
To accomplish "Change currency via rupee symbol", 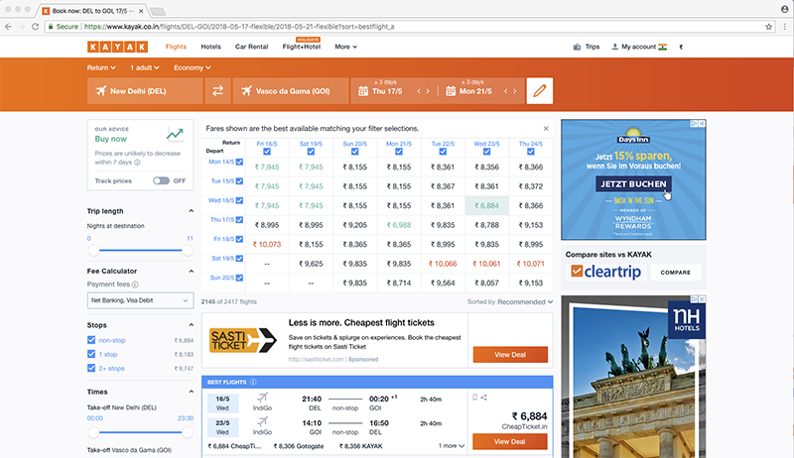I will 681,47.
